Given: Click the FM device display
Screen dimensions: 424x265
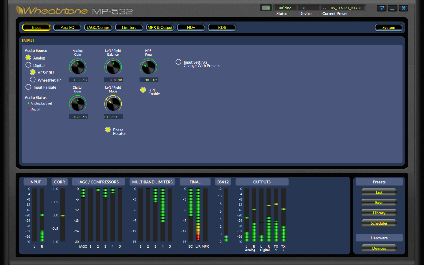Looking at the screenshot, I should click(308, 8).
